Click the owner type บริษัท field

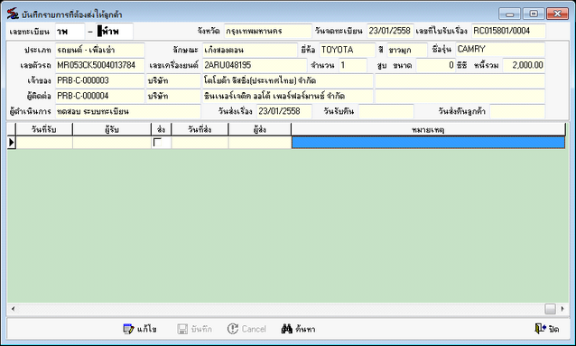click(x=173, y=81)
